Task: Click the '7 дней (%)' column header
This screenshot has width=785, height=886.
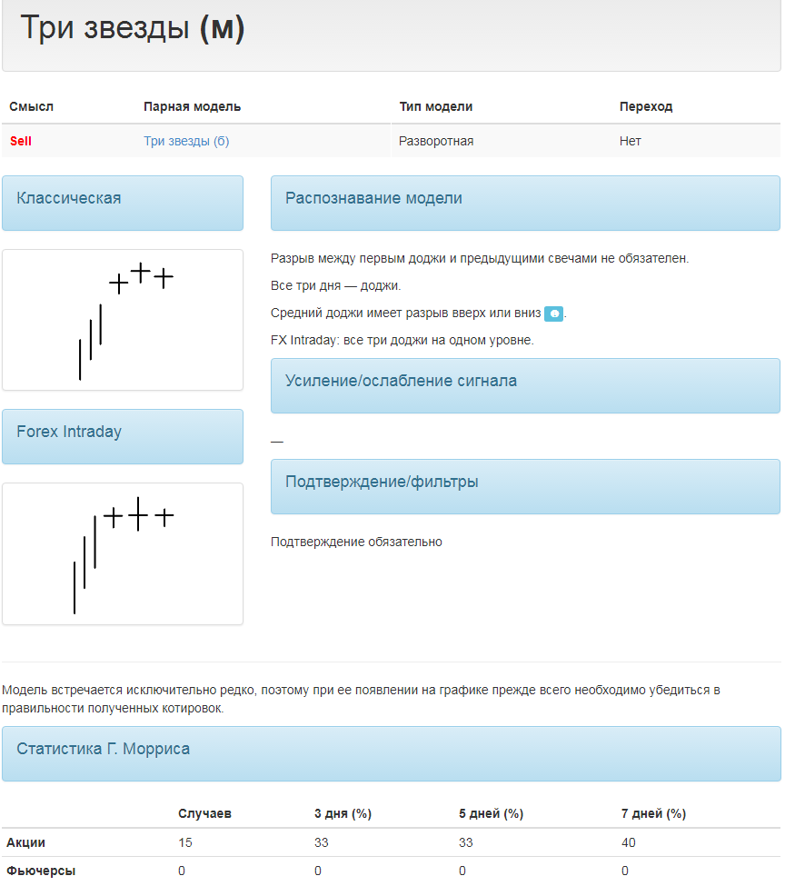Action: point(653,813)
